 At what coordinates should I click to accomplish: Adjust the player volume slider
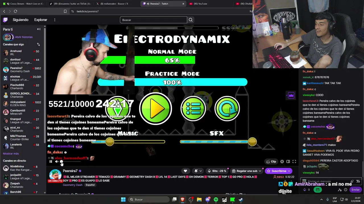[x=71, y=161]
